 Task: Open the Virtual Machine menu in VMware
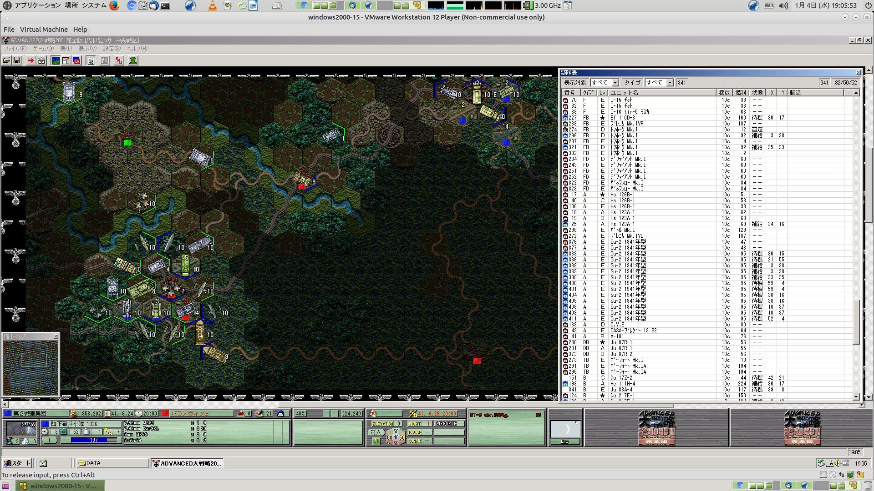click(x=44, y=30)
